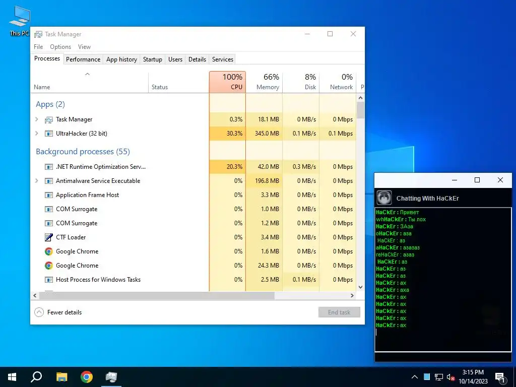Viewport: 516px width, 387px height.
Task: Switch to the Users tab
Action: [175, 59]
